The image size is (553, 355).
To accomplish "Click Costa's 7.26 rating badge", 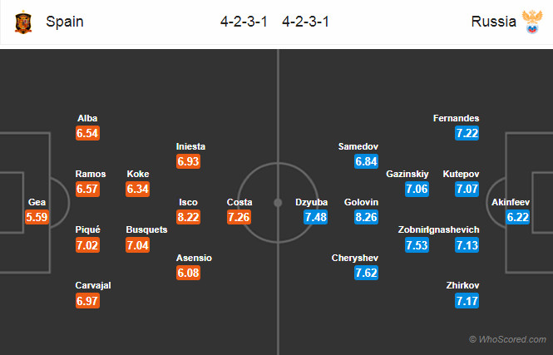I will (x=239, y=217).
